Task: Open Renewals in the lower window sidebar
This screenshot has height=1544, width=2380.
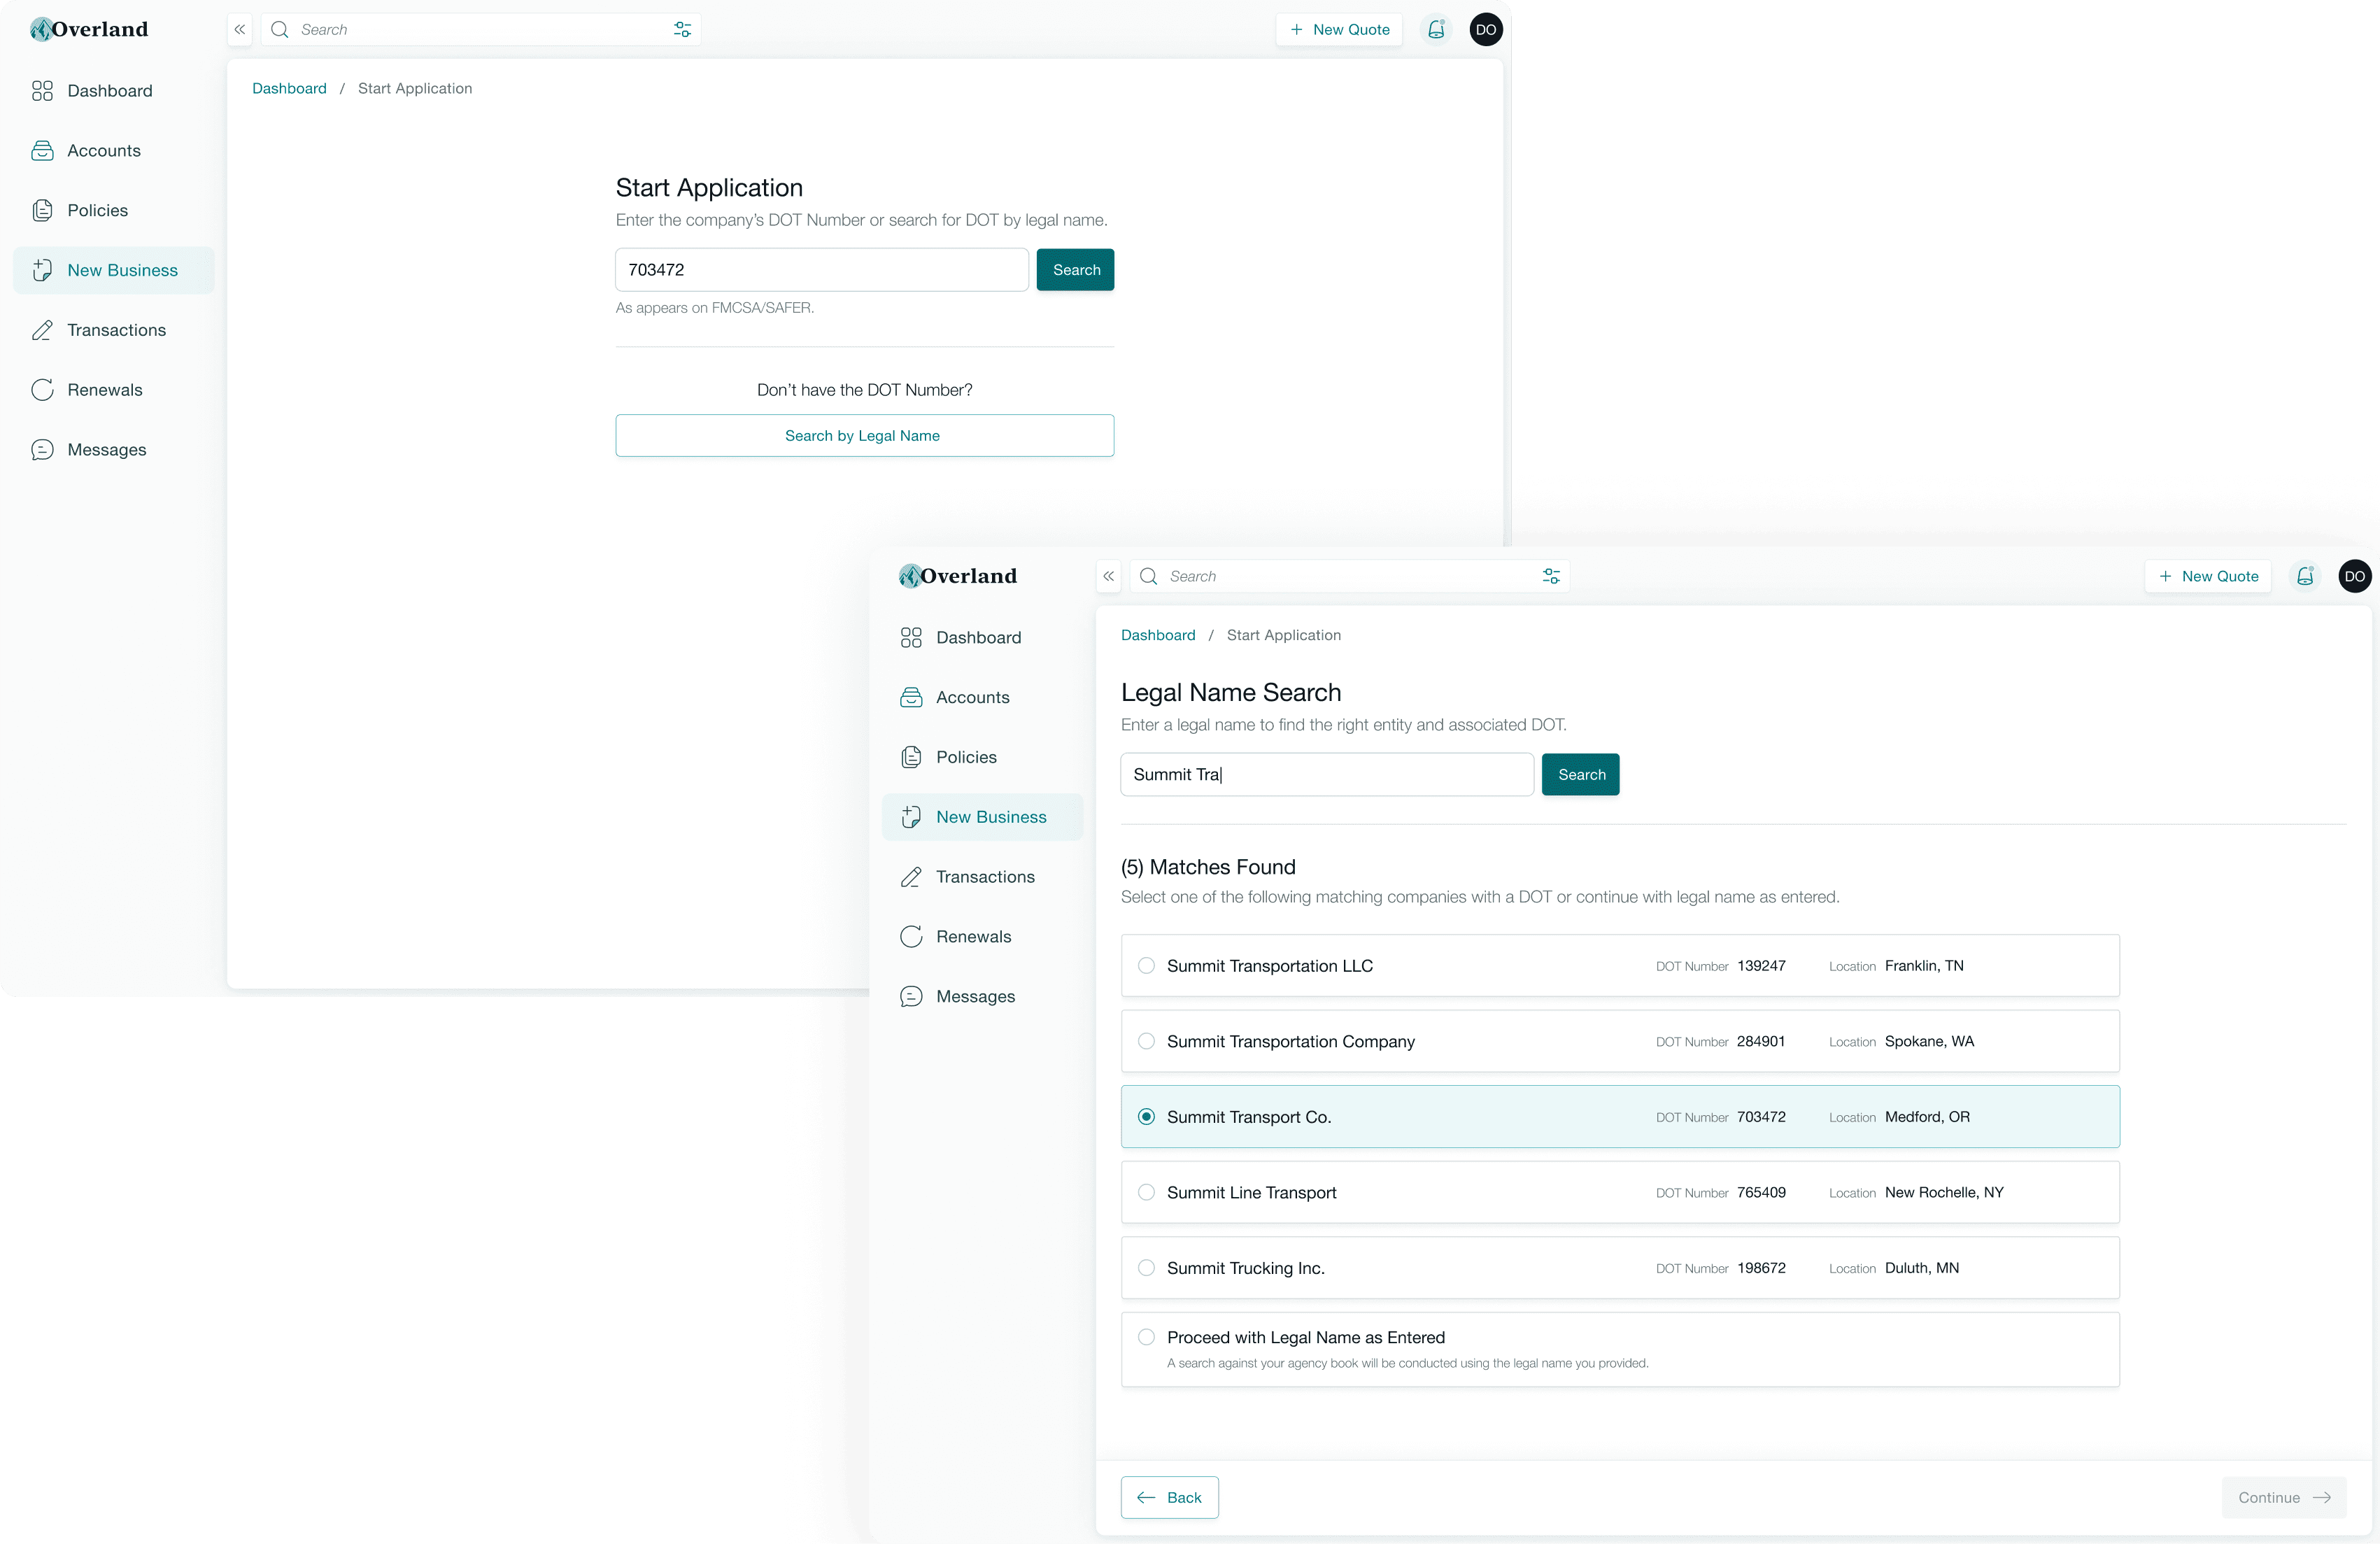Action: (x=973, y=937)
